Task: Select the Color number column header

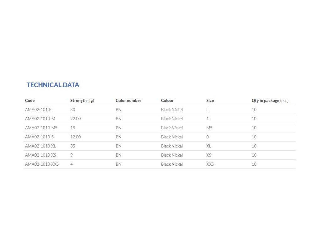Action: pyautogui.click(x=128, y=100)
